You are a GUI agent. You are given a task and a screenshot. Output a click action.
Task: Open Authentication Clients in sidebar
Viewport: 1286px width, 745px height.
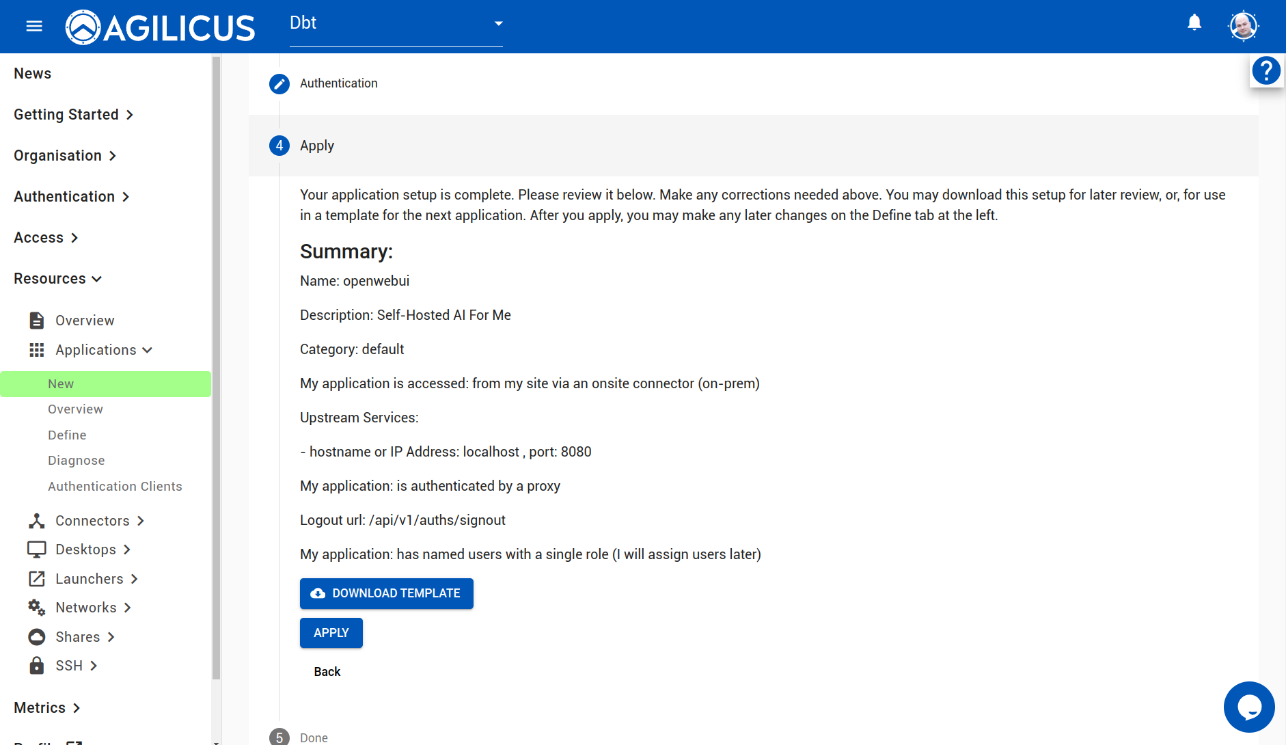(x=115, y=487)
